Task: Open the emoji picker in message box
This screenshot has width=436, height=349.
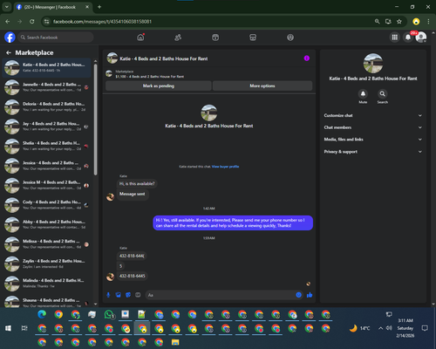Action: point(298,295)
